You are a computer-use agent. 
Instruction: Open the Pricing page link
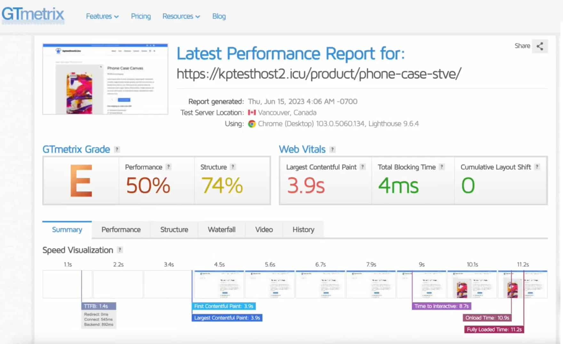point(141,16)
